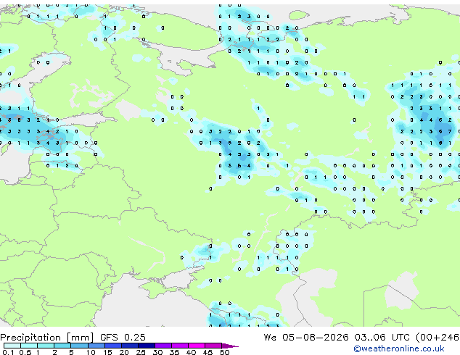
Task: Select the 5–10 mm legend swatch
Action: point(80,346)
